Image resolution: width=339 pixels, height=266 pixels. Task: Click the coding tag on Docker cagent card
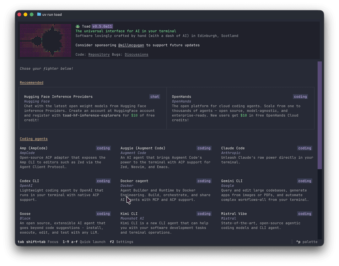pos(204,181)
